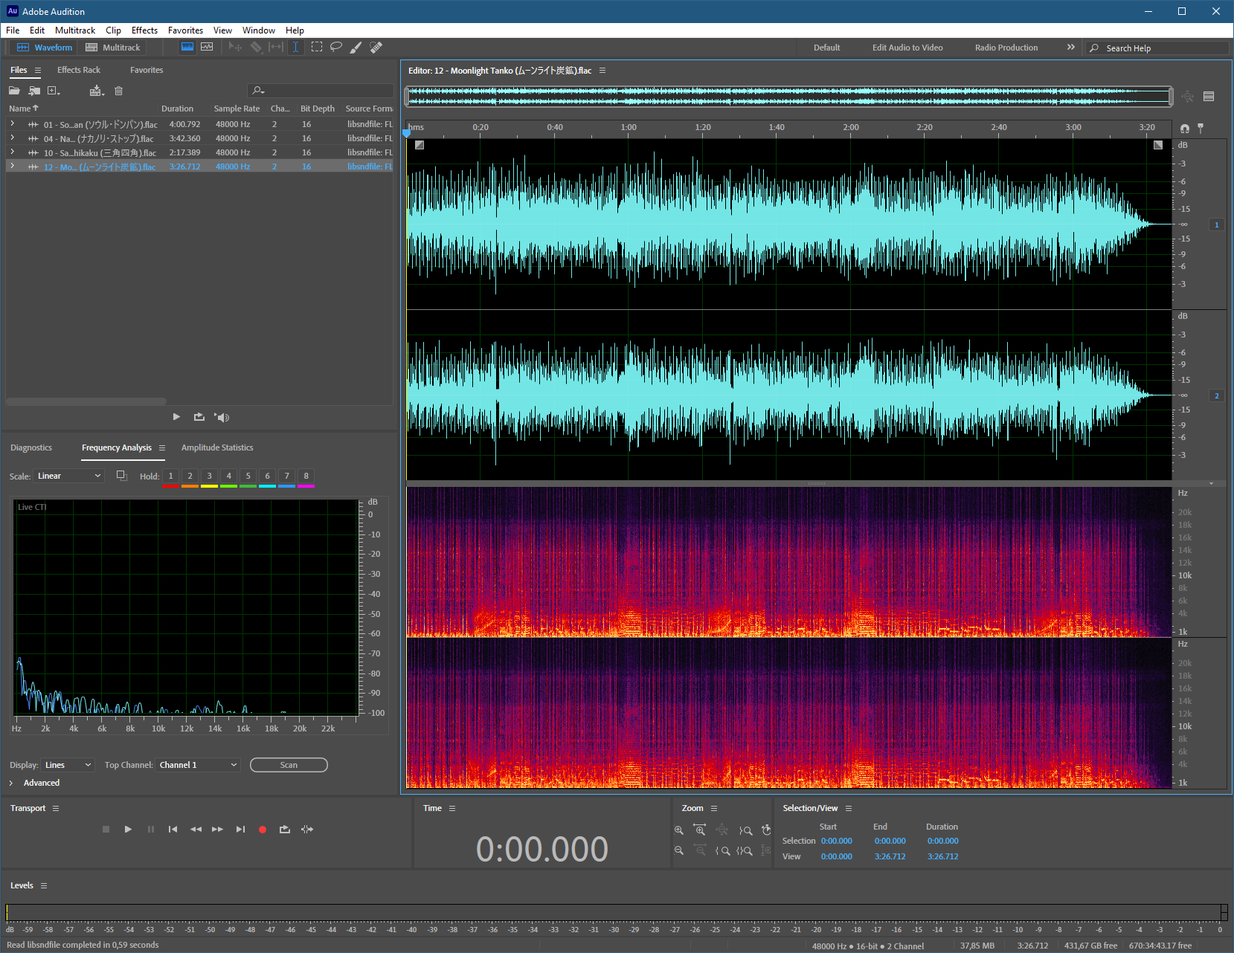
Task: Switch to Multitrack editor view
Action: pyautogui.click(x=113, y=48)
